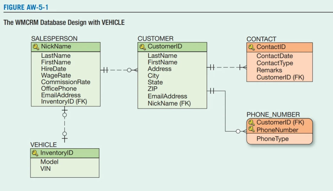Click 'LastName' in the CUSTOMER entity
This screenshot has width=333, height=191.
pos(163,56)
